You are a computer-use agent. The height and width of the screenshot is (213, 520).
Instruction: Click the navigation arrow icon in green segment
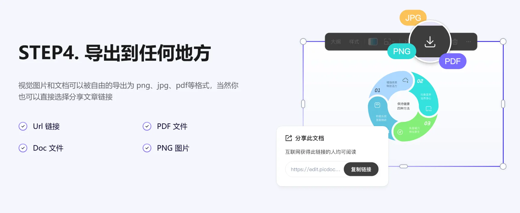400,132
